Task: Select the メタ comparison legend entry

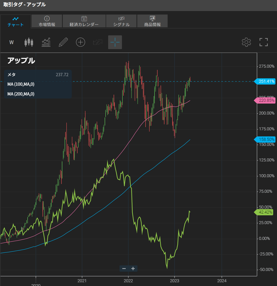Action: (x=12, y=75)
